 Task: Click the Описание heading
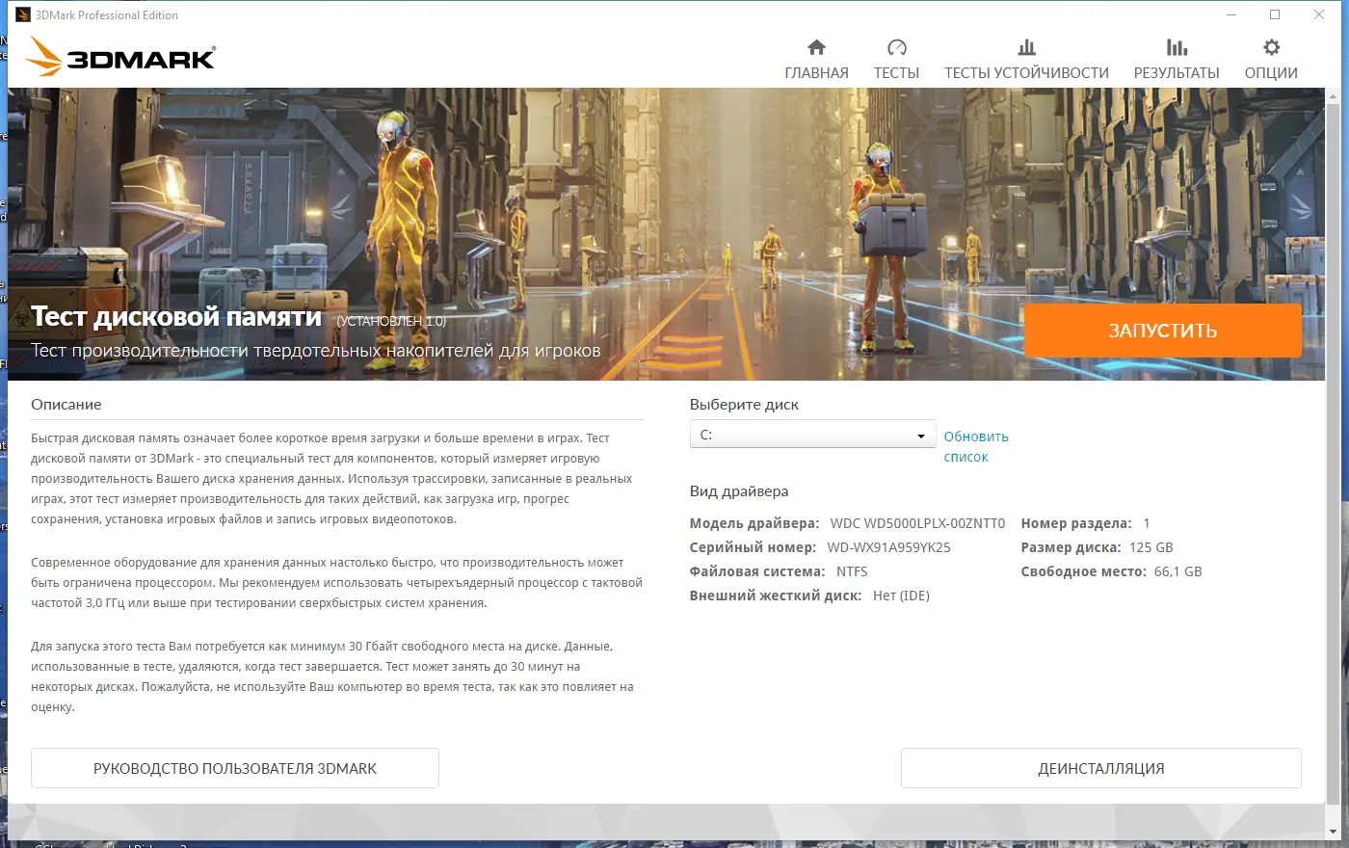tap(66, 405)
